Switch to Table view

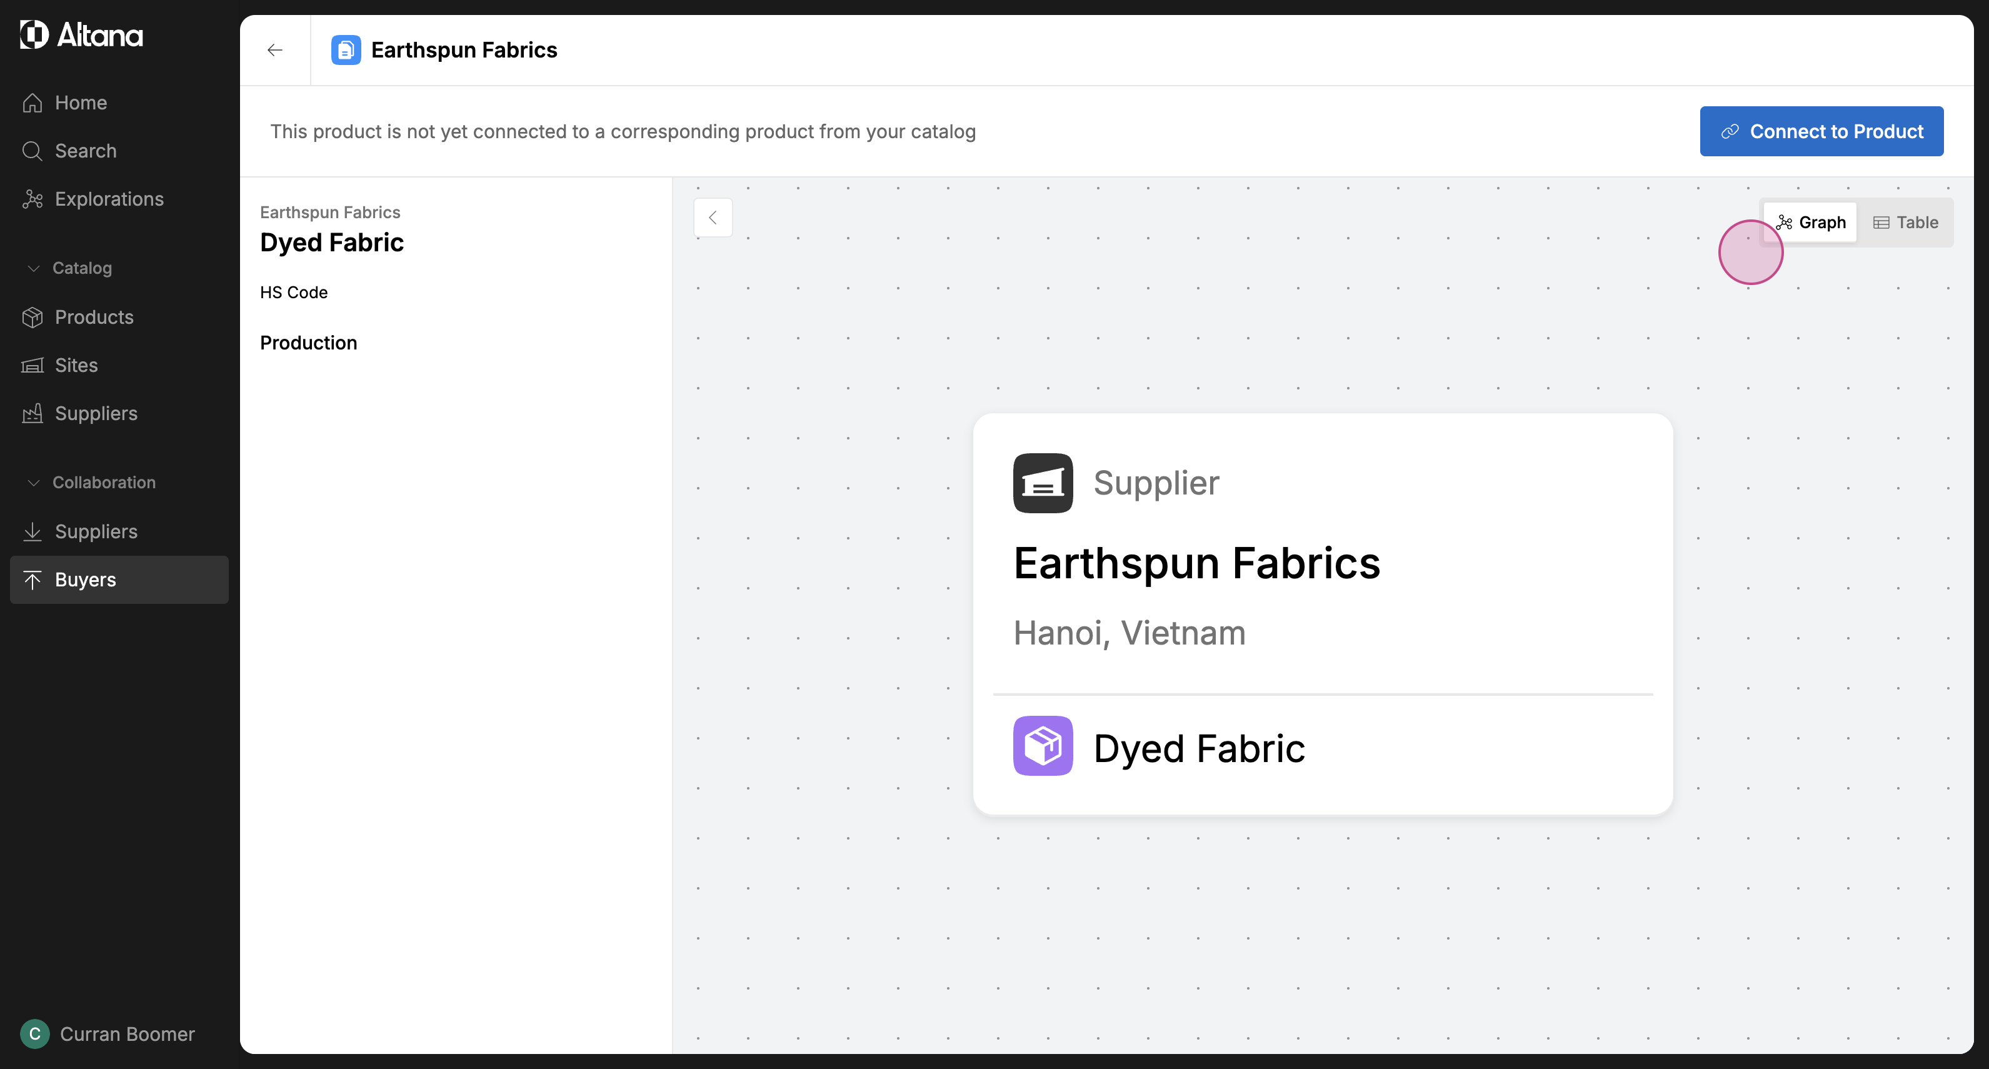click(1906, 223)
